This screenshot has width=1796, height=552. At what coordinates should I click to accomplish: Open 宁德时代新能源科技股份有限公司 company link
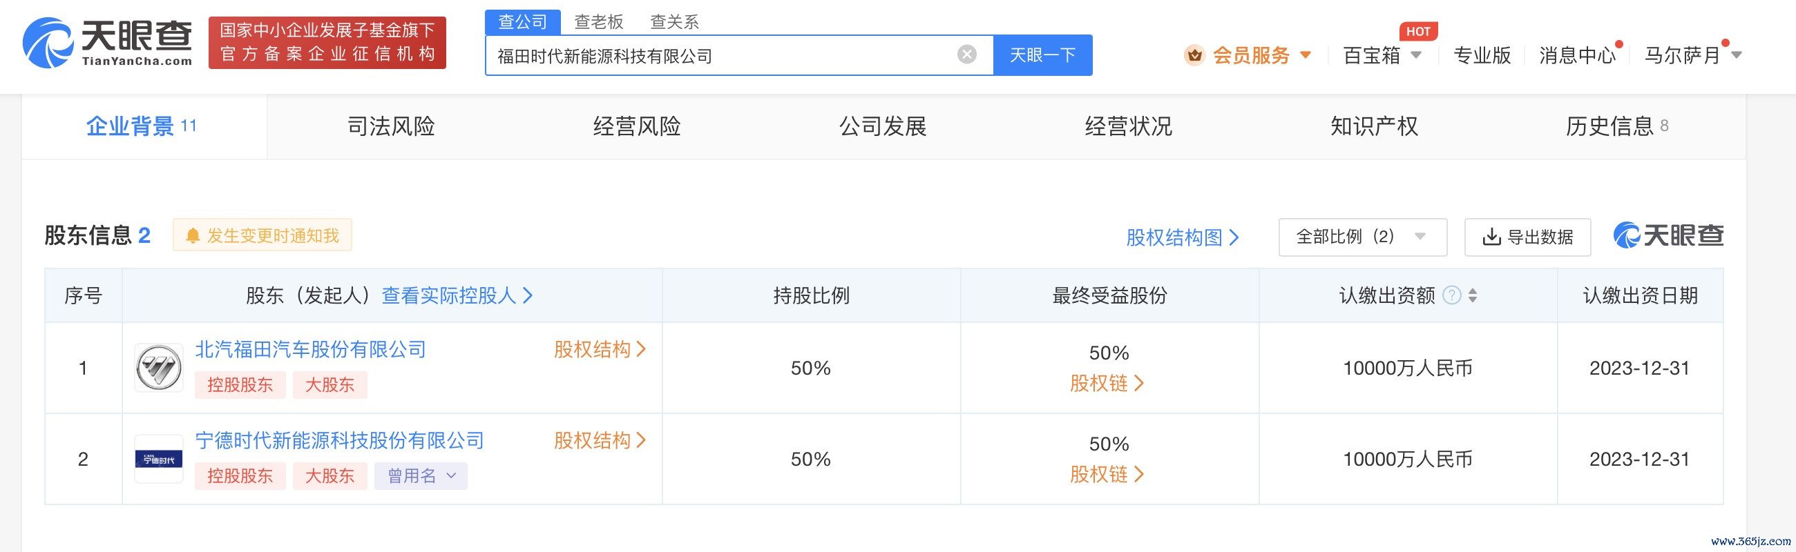339,441
